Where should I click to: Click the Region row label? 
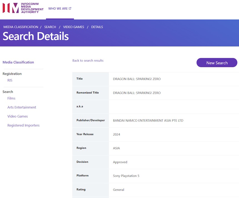[x=81, y=148]
